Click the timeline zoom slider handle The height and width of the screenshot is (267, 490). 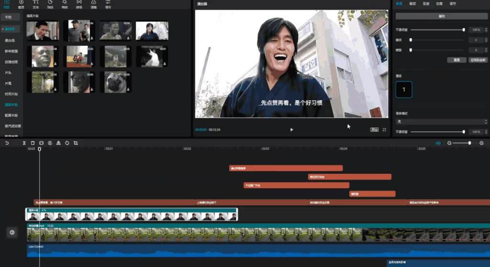(469, 143)
